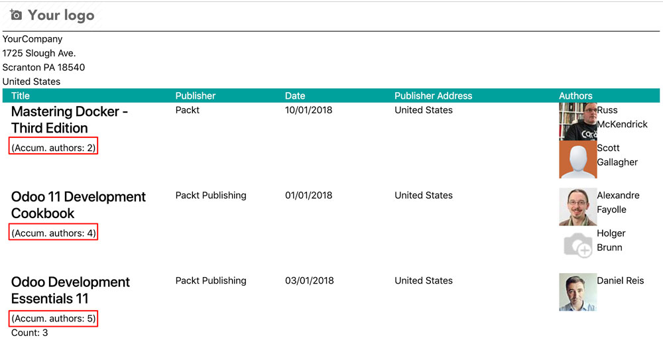Image resolution: width=663 pixels, height=342 pixels.
Task: Select the Odoo 11 Development Cookbook title
Action: coord(78,205)
